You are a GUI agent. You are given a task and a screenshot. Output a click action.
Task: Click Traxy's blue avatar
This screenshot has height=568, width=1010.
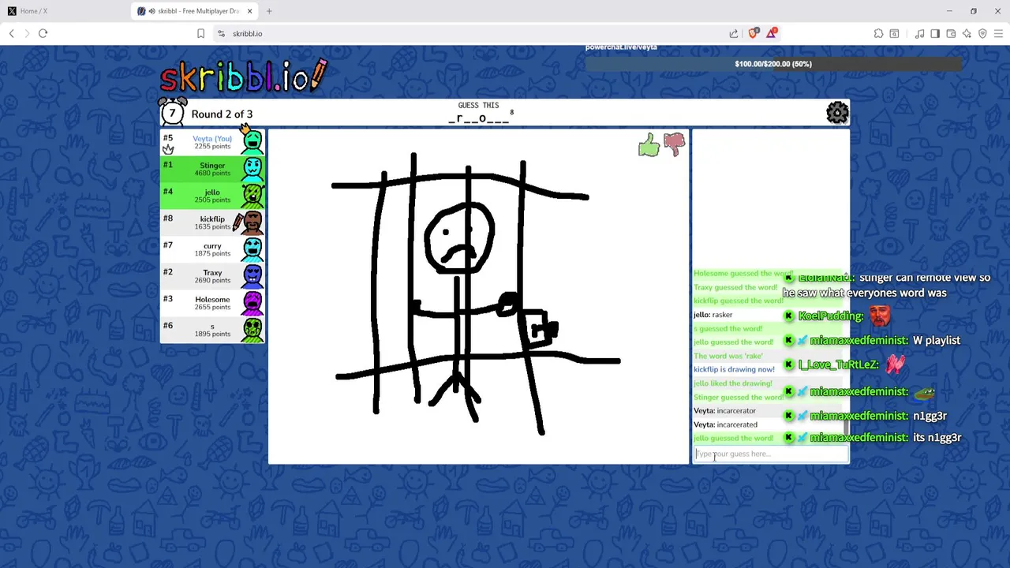252,275
